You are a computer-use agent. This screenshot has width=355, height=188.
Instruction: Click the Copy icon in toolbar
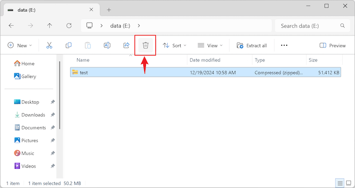click(68, 46)
